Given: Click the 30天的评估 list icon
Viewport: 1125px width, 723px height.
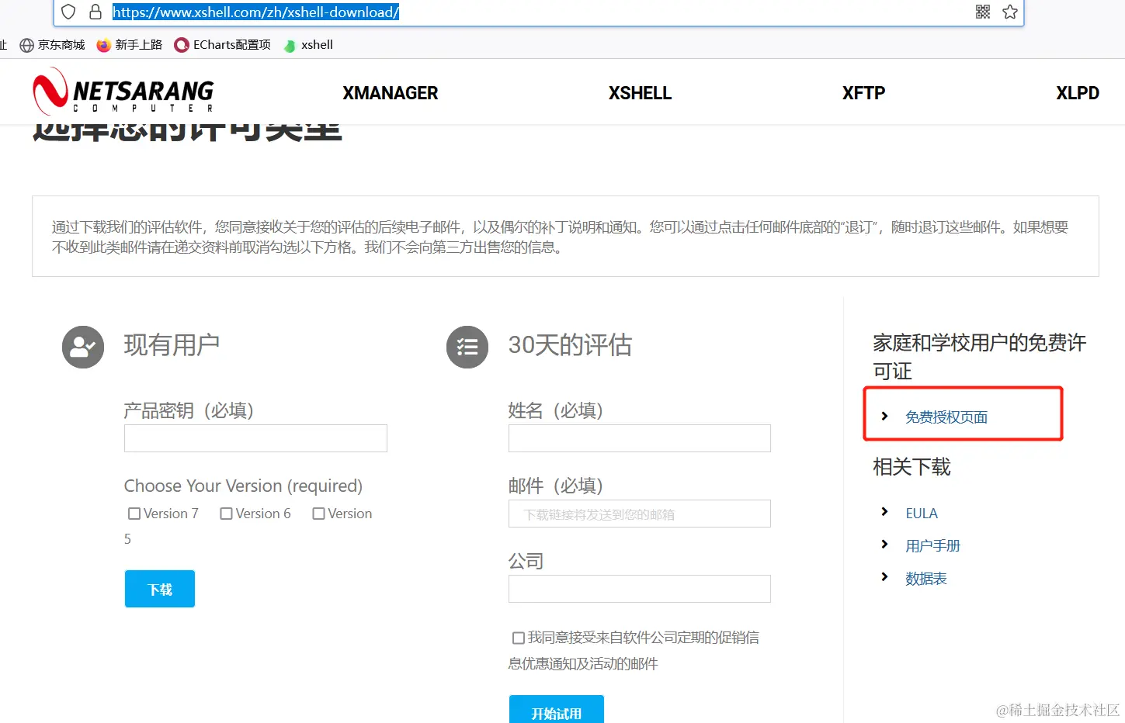Looking at the screenshot, I should [467, 347].
